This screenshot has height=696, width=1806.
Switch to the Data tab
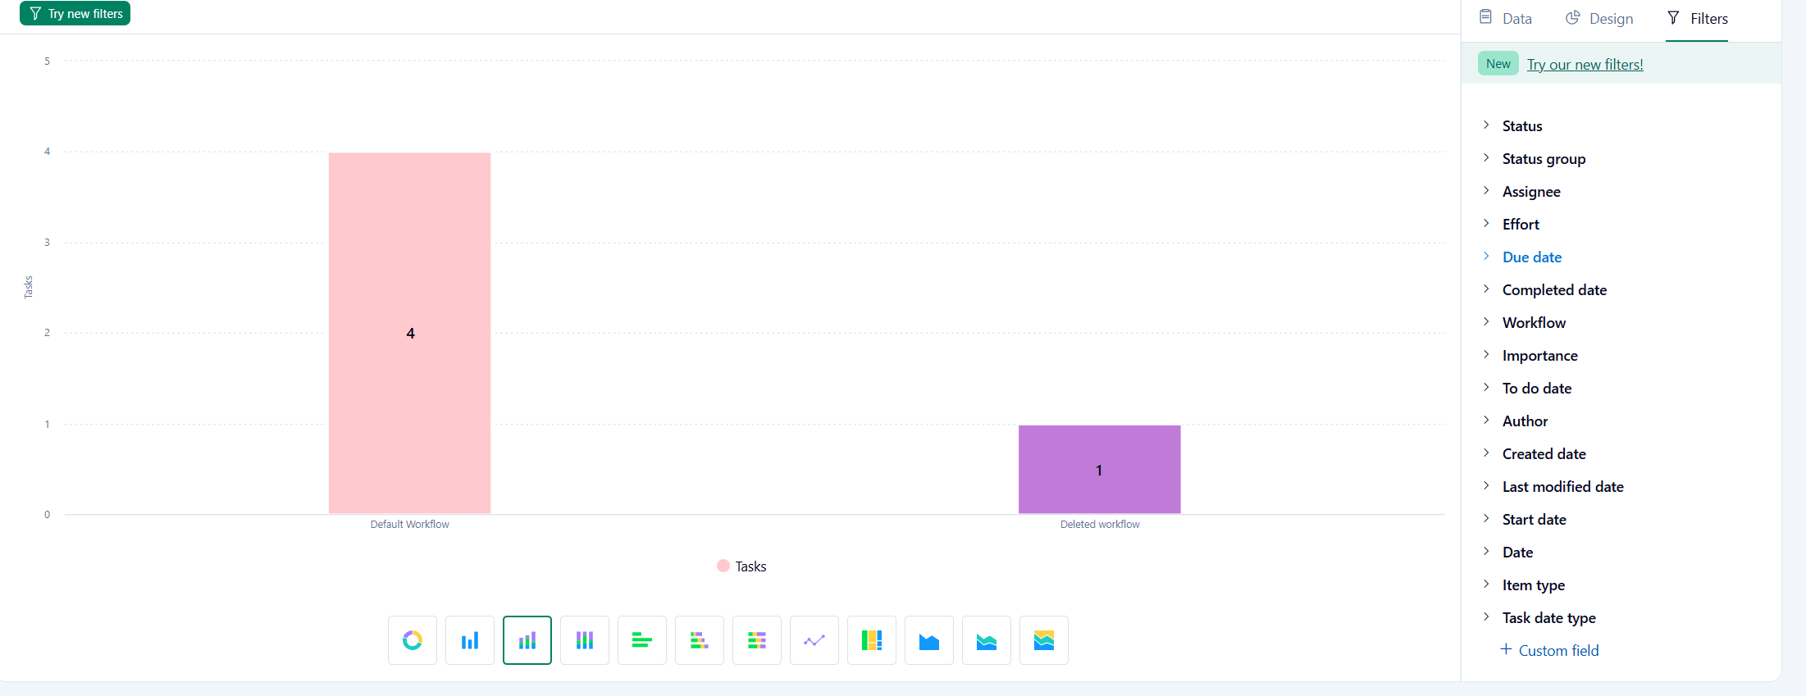coord(1506,18)
